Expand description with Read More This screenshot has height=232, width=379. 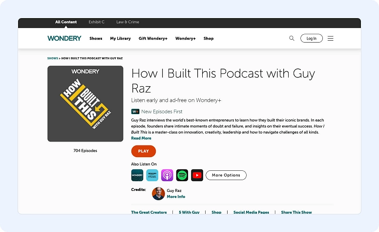141,138
